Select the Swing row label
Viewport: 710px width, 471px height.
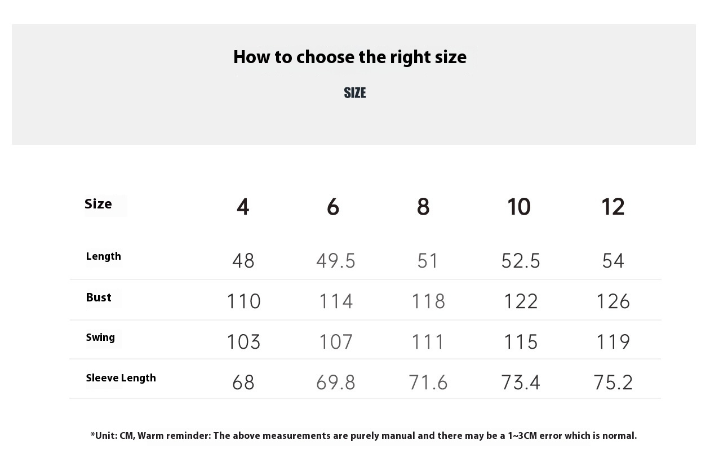(100, 337)
